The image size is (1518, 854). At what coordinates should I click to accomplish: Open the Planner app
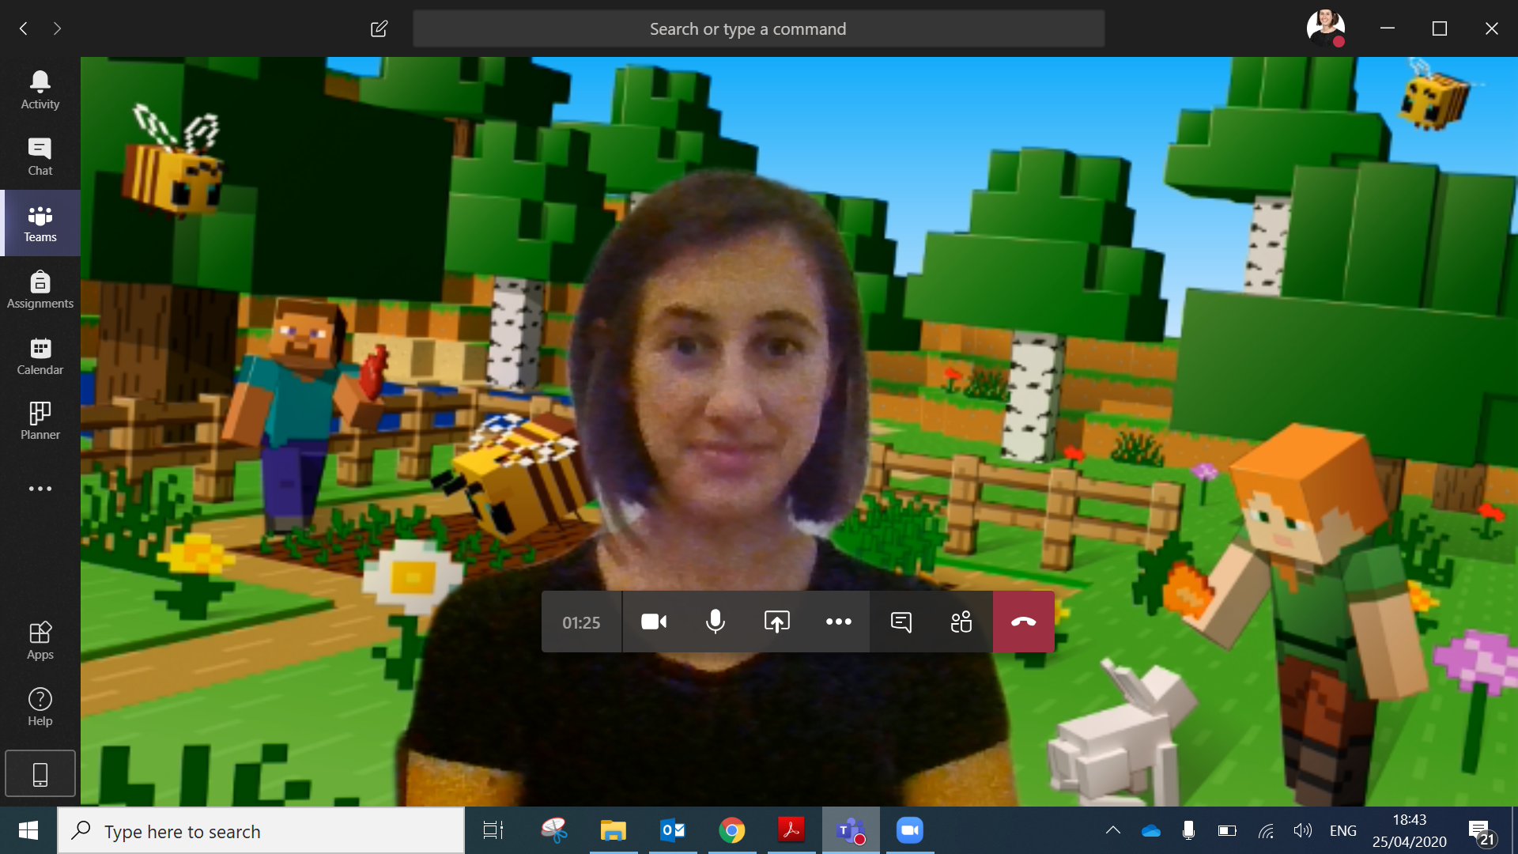point(40,421)
